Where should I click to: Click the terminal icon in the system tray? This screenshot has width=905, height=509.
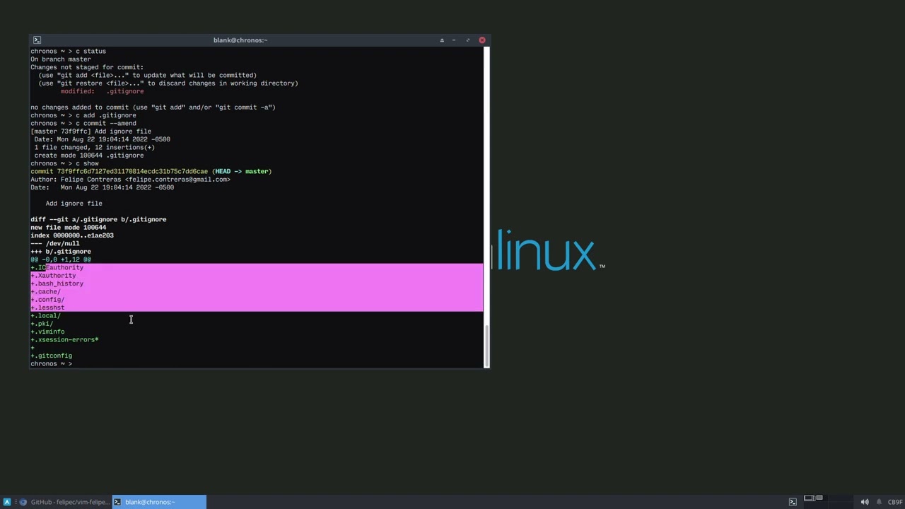(793, 502)
